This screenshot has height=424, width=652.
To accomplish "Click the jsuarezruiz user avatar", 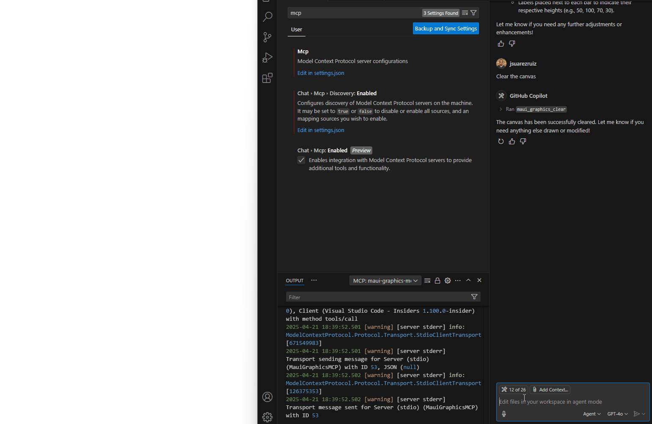I will (x=501, y=63).
